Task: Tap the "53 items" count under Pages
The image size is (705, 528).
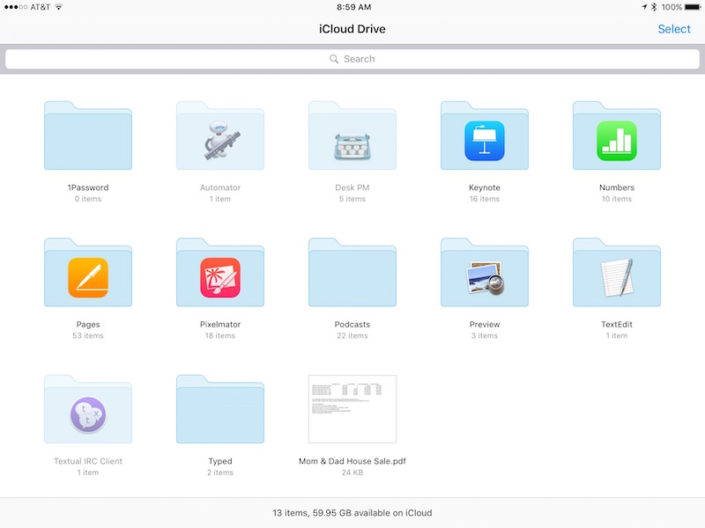Action: point(88,336)
